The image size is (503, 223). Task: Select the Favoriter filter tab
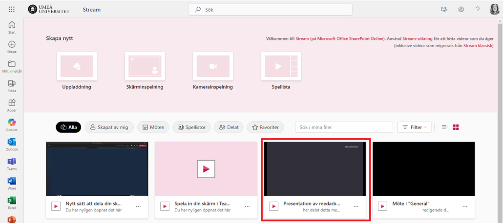(x=265, y=128)
